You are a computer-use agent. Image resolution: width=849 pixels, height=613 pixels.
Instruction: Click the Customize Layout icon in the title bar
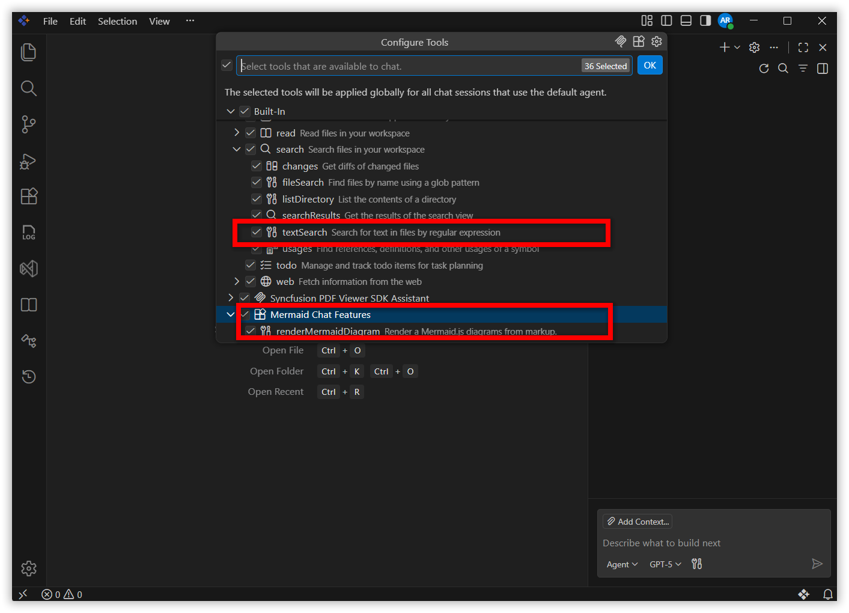point(647,21)
